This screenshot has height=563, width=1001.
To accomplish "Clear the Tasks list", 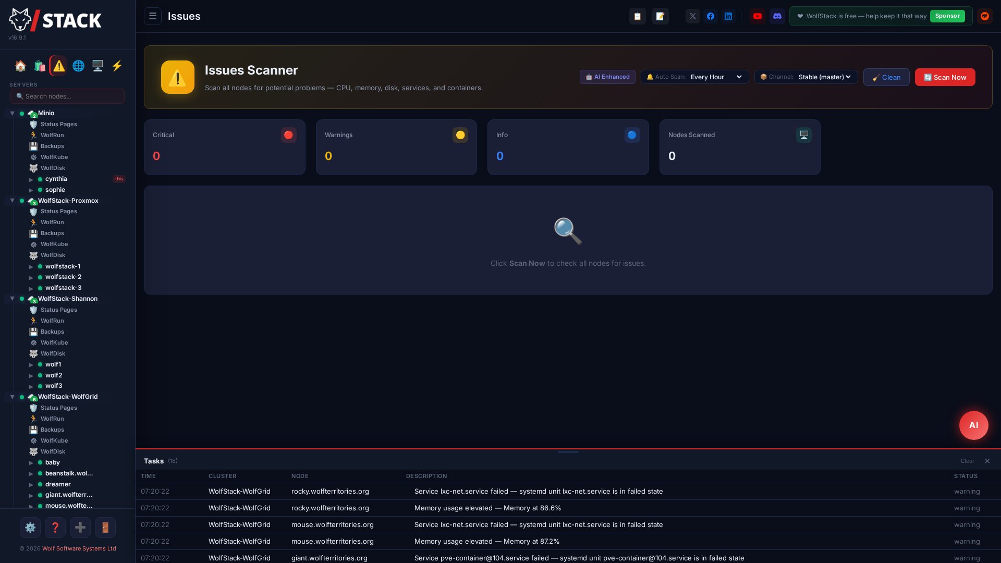I will pyautogui.click(x=967, y=461).
